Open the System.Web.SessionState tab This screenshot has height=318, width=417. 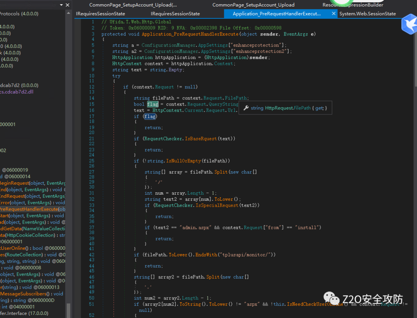click(368, 14)
